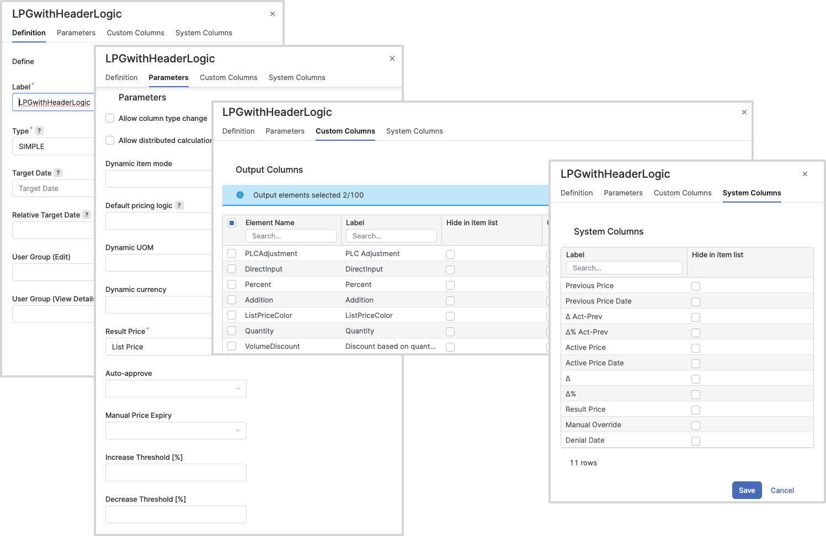Close the Custom Columns dialog window

[744, 112]
